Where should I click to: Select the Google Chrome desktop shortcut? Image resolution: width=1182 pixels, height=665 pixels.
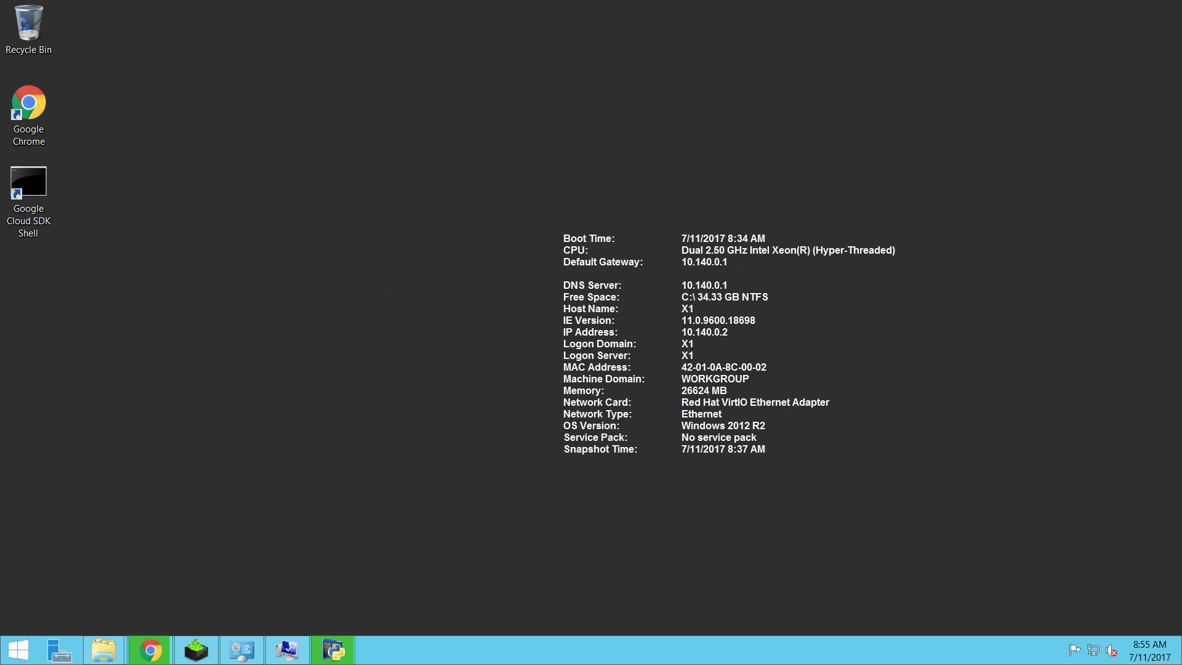28,116
